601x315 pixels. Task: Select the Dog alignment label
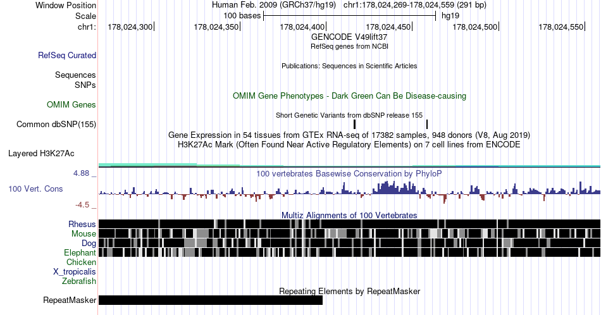(x=89, y=244)
